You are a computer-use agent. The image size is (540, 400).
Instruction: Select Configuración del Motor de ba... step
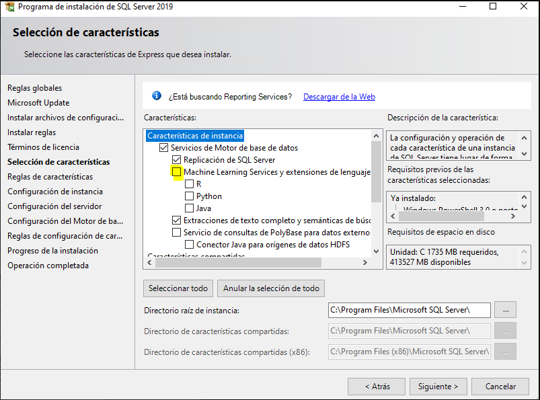click(x=65, y=221)
